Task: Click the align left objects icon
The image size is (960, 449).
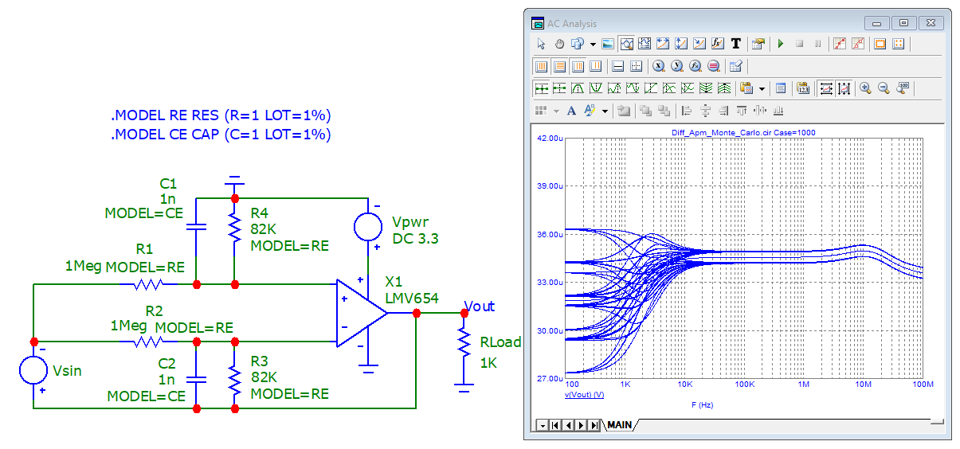Action: pos(687,111)
